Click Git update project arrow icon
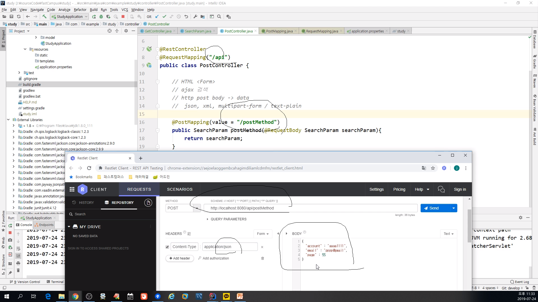This screenshot has width=538, height=302. click(x=157, y=16)
